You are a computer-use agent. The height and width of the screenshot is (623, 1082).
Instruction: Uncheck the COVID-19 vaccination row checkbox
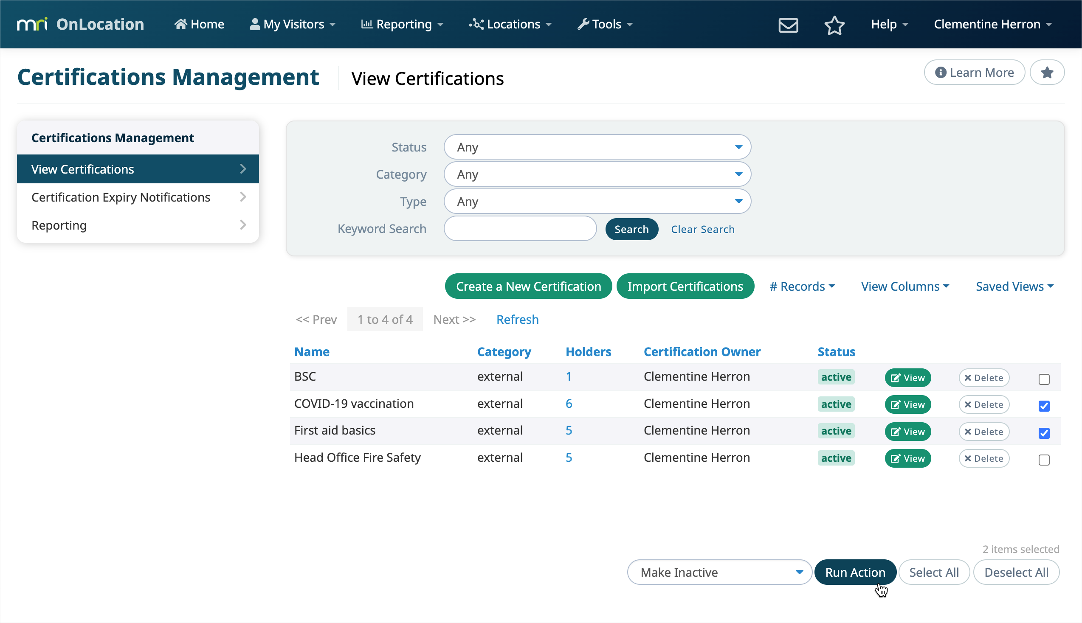1044,406
